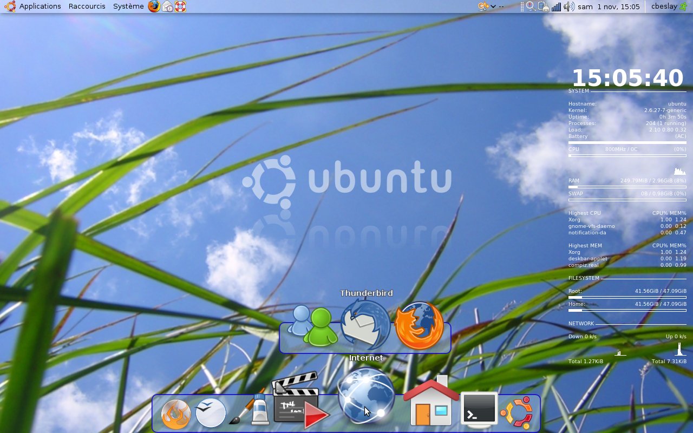This screenshot has width=693, height=433.
Task: Click the gnome-vfs-daemo process row
Action: (627, 226)
